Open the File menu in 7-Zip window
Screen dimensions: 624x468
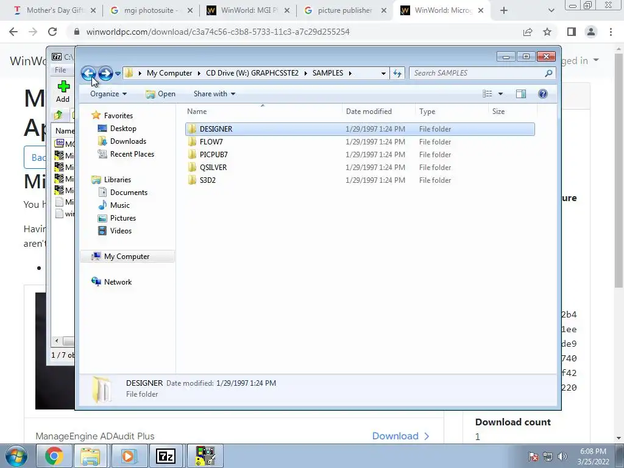60,70
